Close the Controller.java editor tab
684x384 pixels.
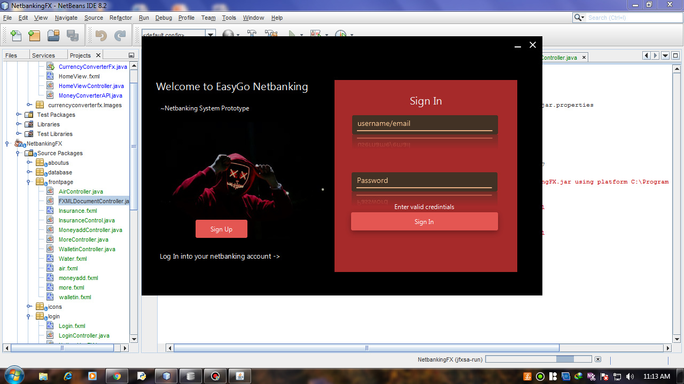pyautogui.click(x=584, y=57)
